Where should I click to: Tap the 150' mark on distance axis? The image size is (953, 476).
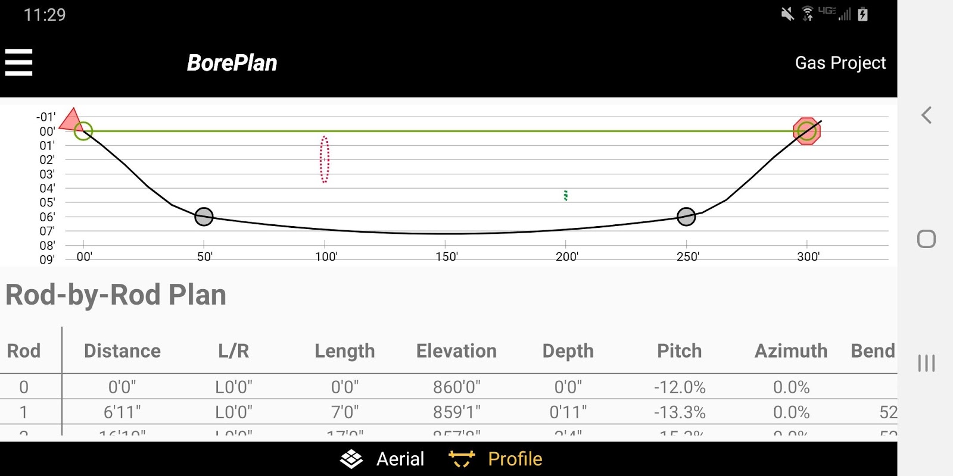446,256
